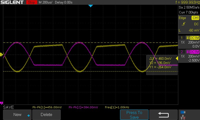The width and height of the screenshot is (200, 120).
Task: Click the M 200us/ timebase readout
Action: tap(45, 2)
